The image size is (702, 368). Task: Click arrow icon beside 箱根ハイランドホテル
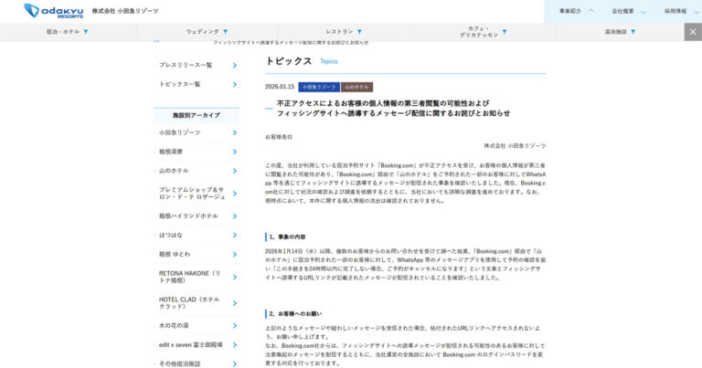tap(235, 216)
